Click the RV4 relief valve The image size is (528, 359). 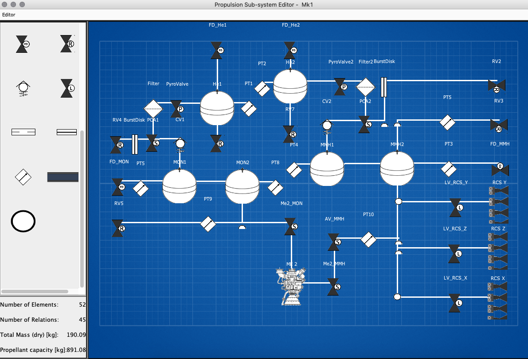pyautogui.click(x=117, y=145)
